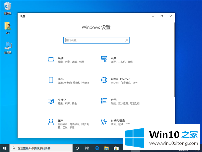The image size is (202, 152).
Task: Click description 显示、声音、通知、电源
Action: click(x=71, y=62)
